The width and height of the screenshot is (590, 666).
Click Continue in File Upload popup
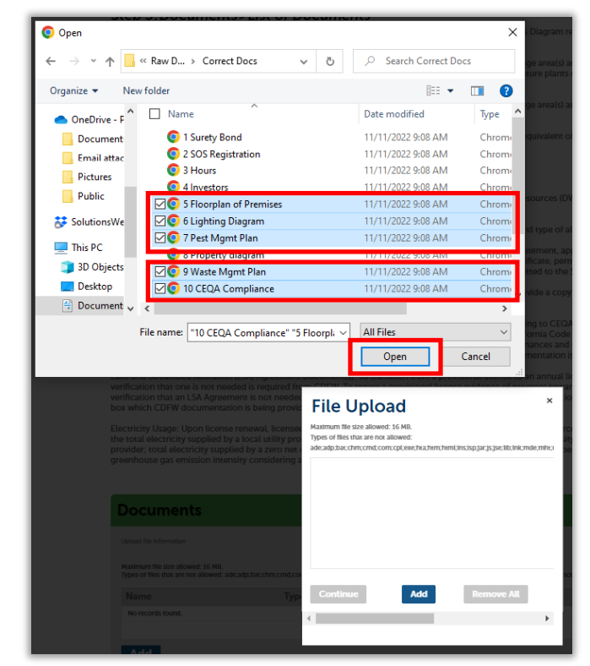click(338, 594)
